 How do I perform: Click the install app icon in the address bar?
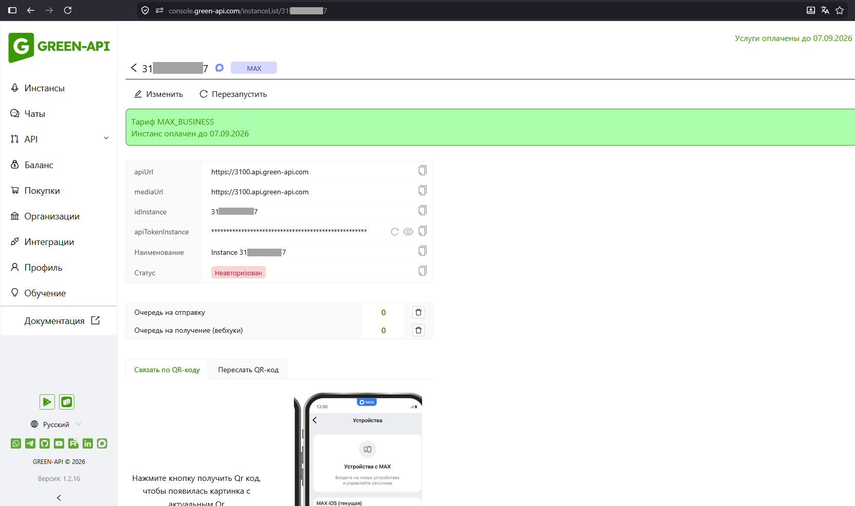click(811, 10)
